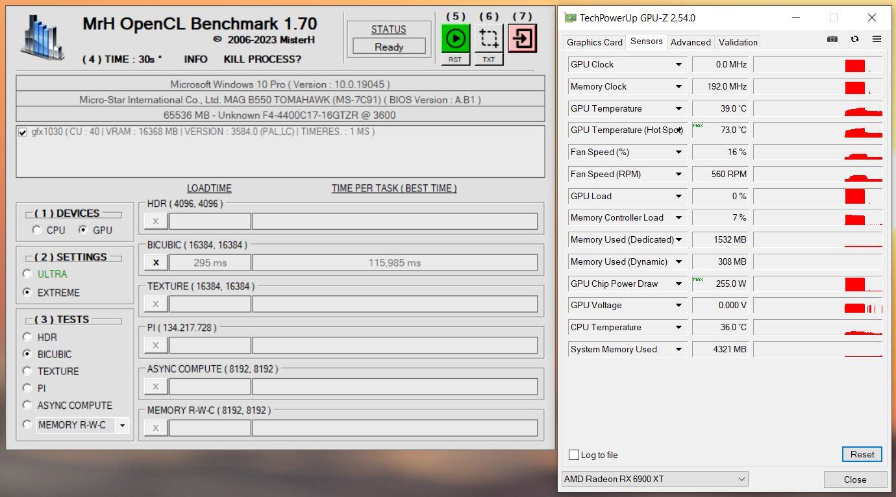
Task: Expand GPU Temperature sensor dropdown
Action: (x=678, y=108)
